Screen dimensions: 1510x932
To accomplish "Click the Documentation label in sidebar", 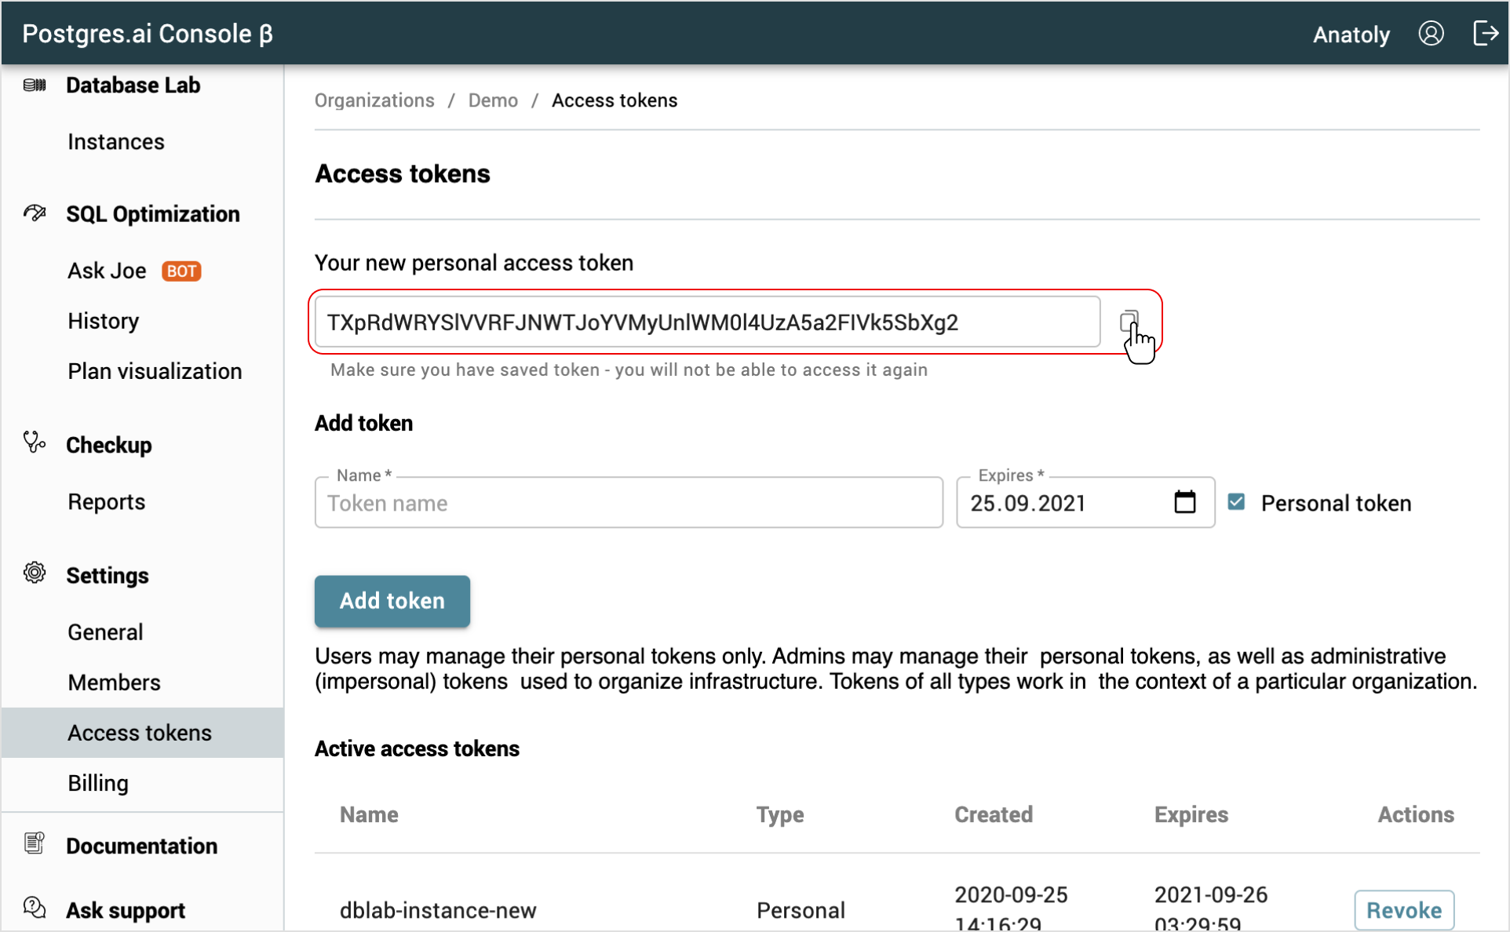I will click(x=142, y=846).
